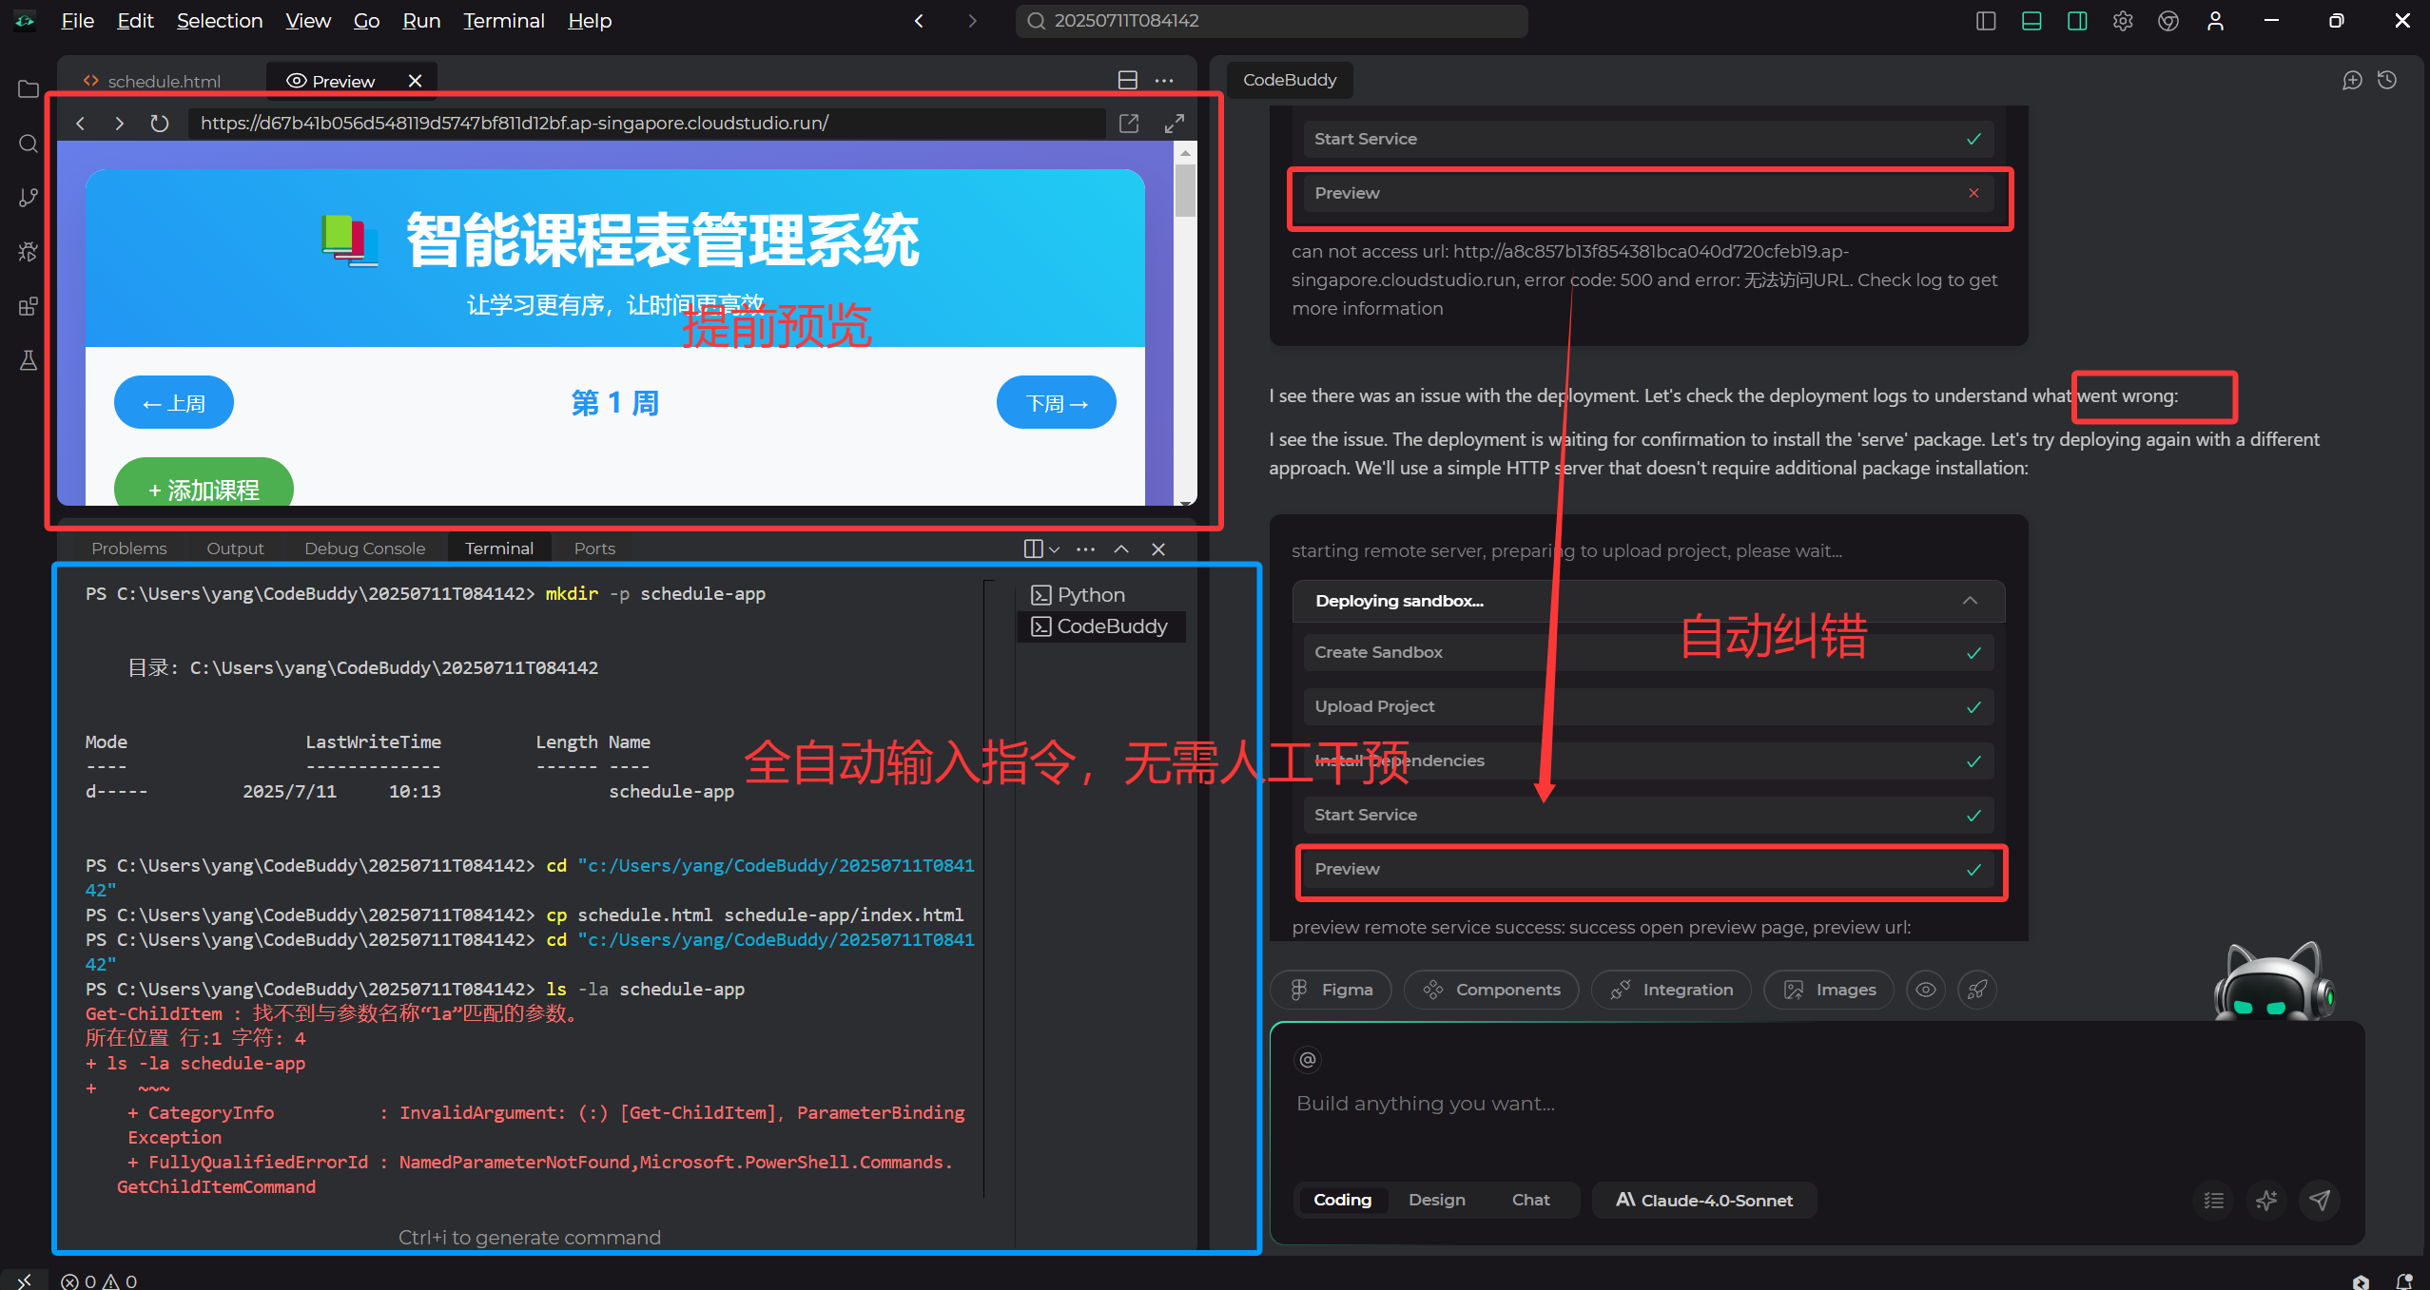
Task: Collapse the Deploying sandbox section
Action: 1970,601
